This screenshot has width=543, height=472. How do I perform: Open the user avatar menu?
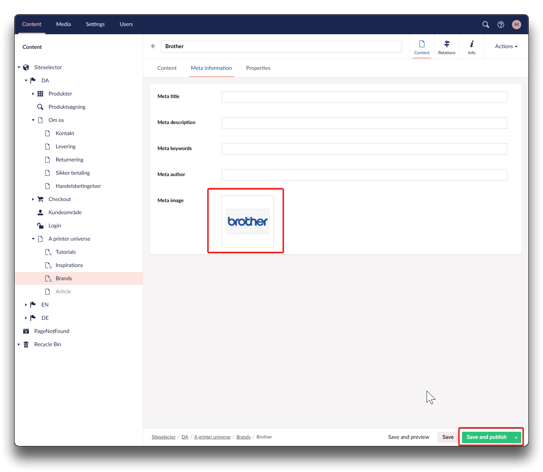[x=516, y=25]
